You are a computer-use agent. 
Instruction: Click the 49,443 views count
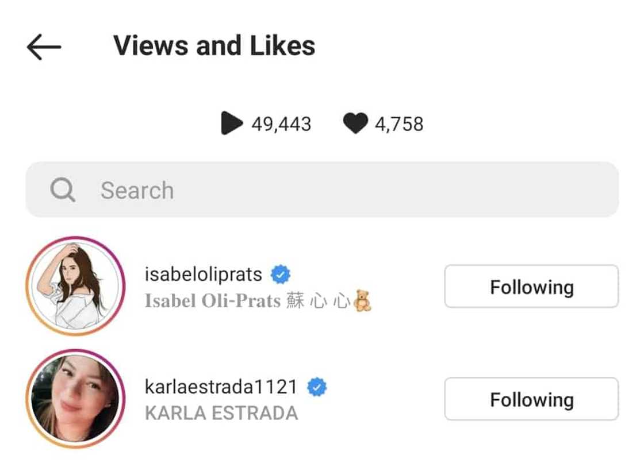[281, 124]
